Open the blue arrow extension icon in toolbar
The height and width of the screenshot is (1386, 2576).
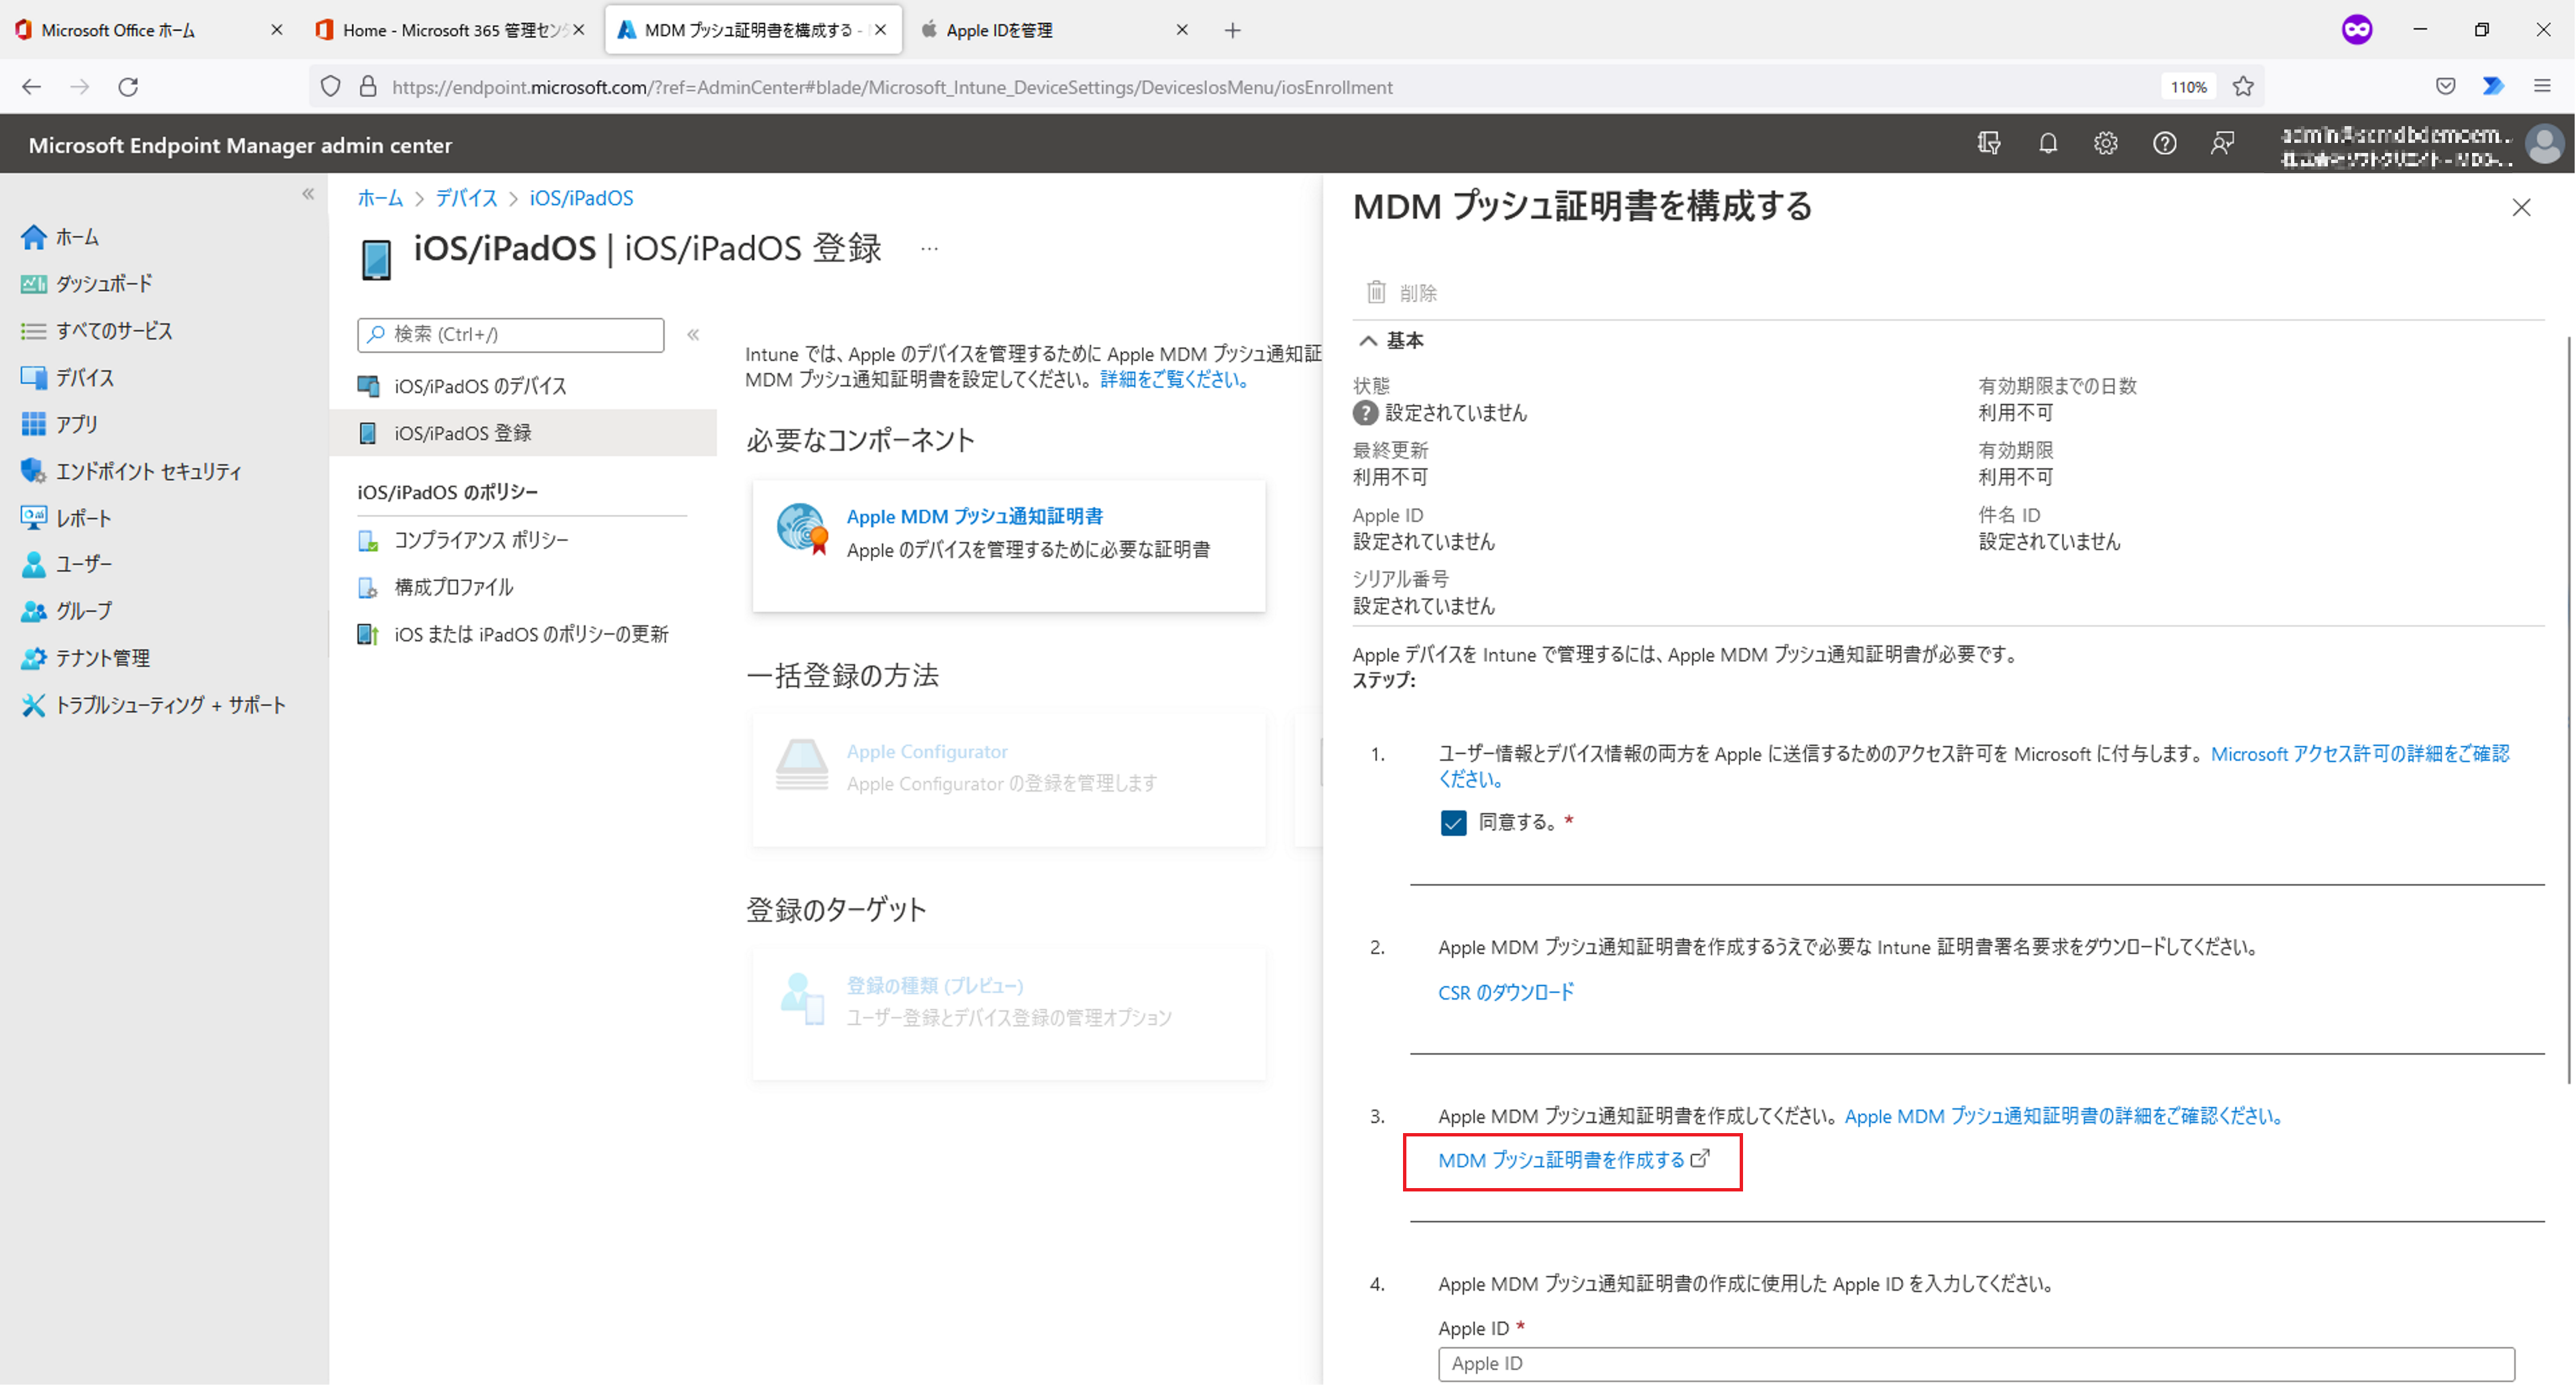tap(2493, 87)
